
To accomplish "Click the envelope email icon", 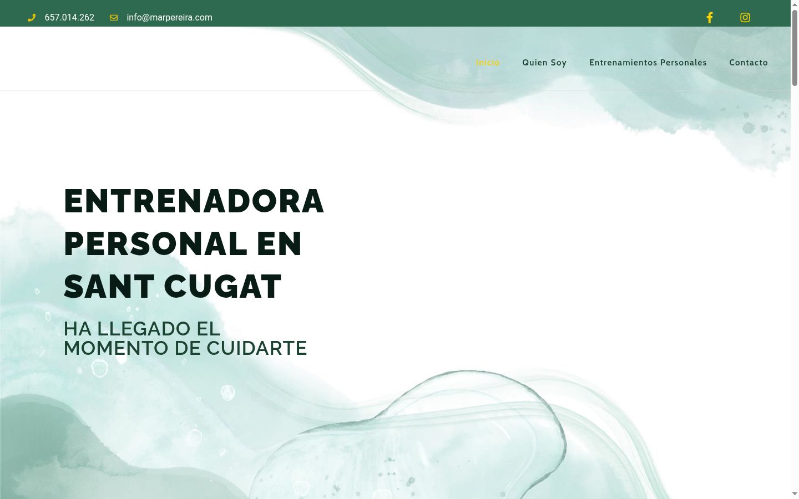I will click(x=114, y=18).
